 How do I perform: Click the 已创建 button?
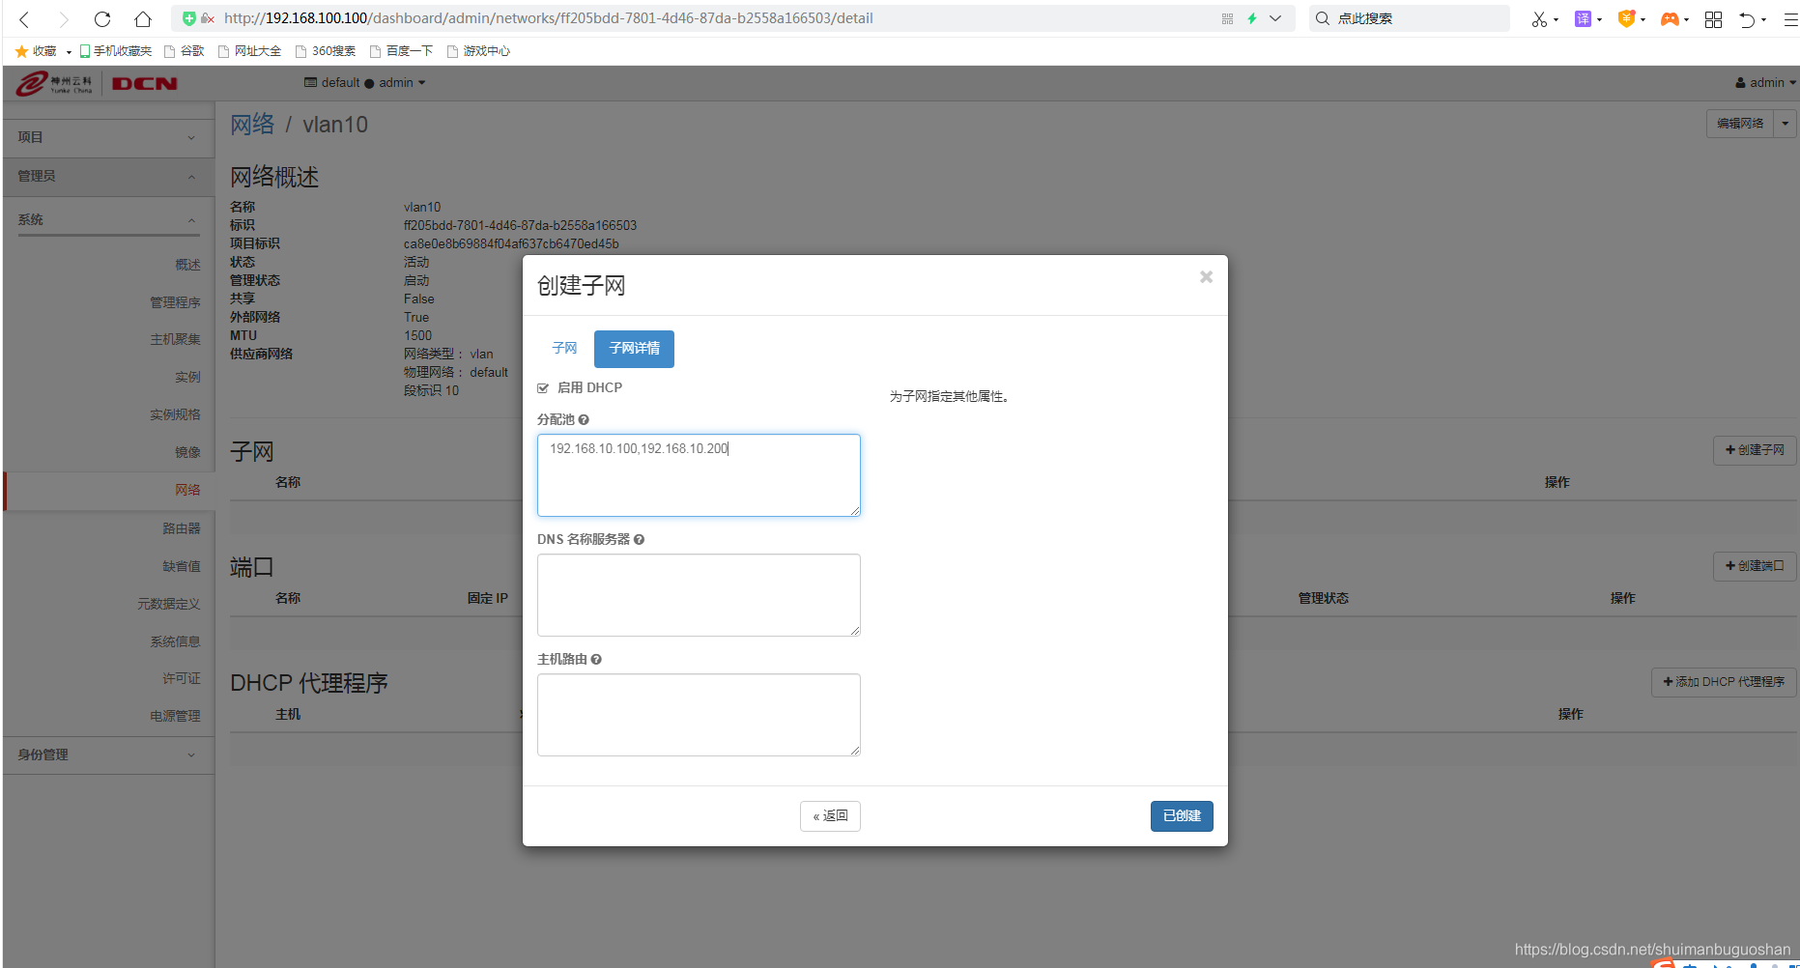tap(1182, 816)
